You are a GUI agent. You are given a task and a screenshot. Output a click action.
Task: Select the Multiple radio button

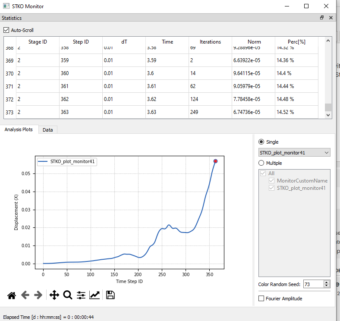(261, 163)
